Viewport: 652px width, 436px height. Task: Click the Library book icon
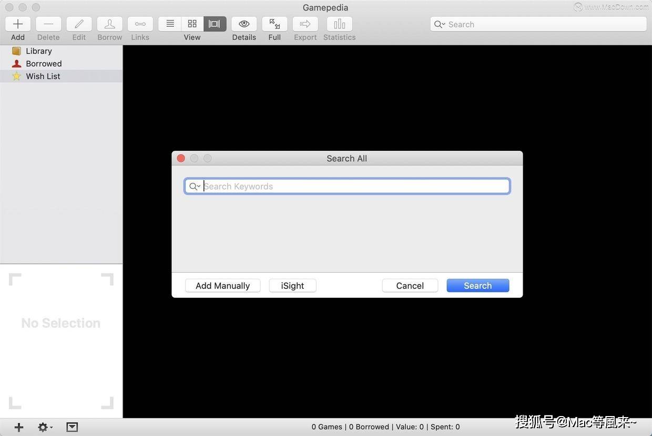click(x=17, y=51)
